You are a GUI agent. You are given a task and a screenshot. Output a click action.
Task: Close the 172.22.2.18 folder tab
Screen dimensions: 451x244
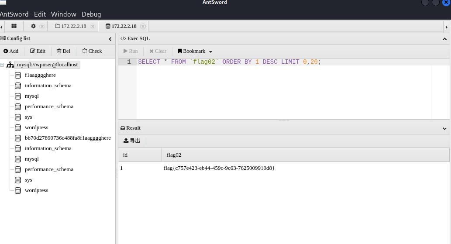(x=93, y=27)
